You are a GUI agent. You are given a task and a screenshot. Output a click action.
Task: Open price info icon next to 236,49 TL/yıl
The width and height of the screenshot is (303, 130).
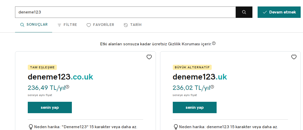67,87
